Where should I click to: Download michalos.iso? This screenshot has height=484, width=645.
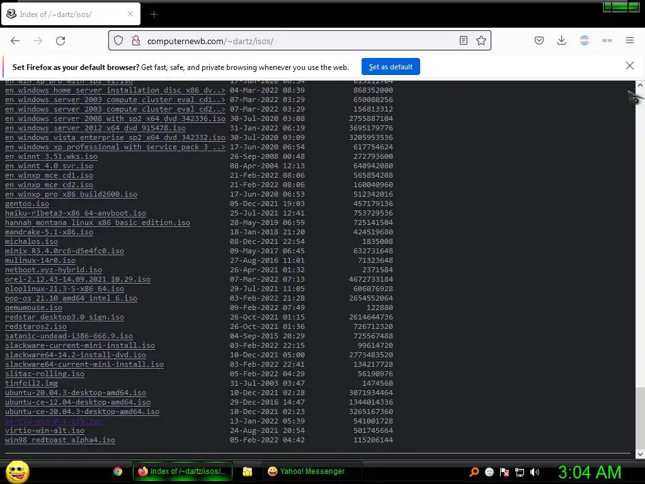[x=31, y=241]
